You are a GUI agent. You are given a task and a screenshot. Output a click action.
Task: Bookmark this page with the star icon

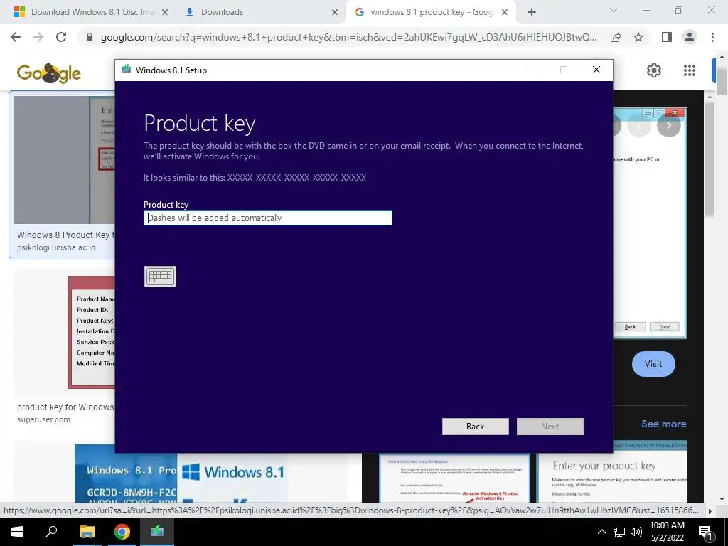[639, 37]
